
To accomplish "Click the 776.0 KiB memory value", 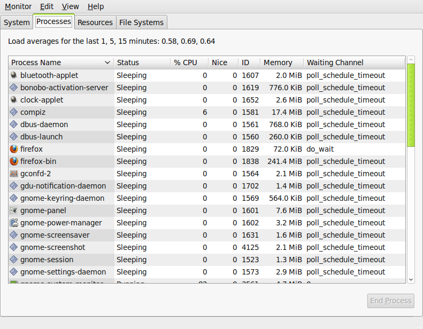I will click(x=286, y=88).
